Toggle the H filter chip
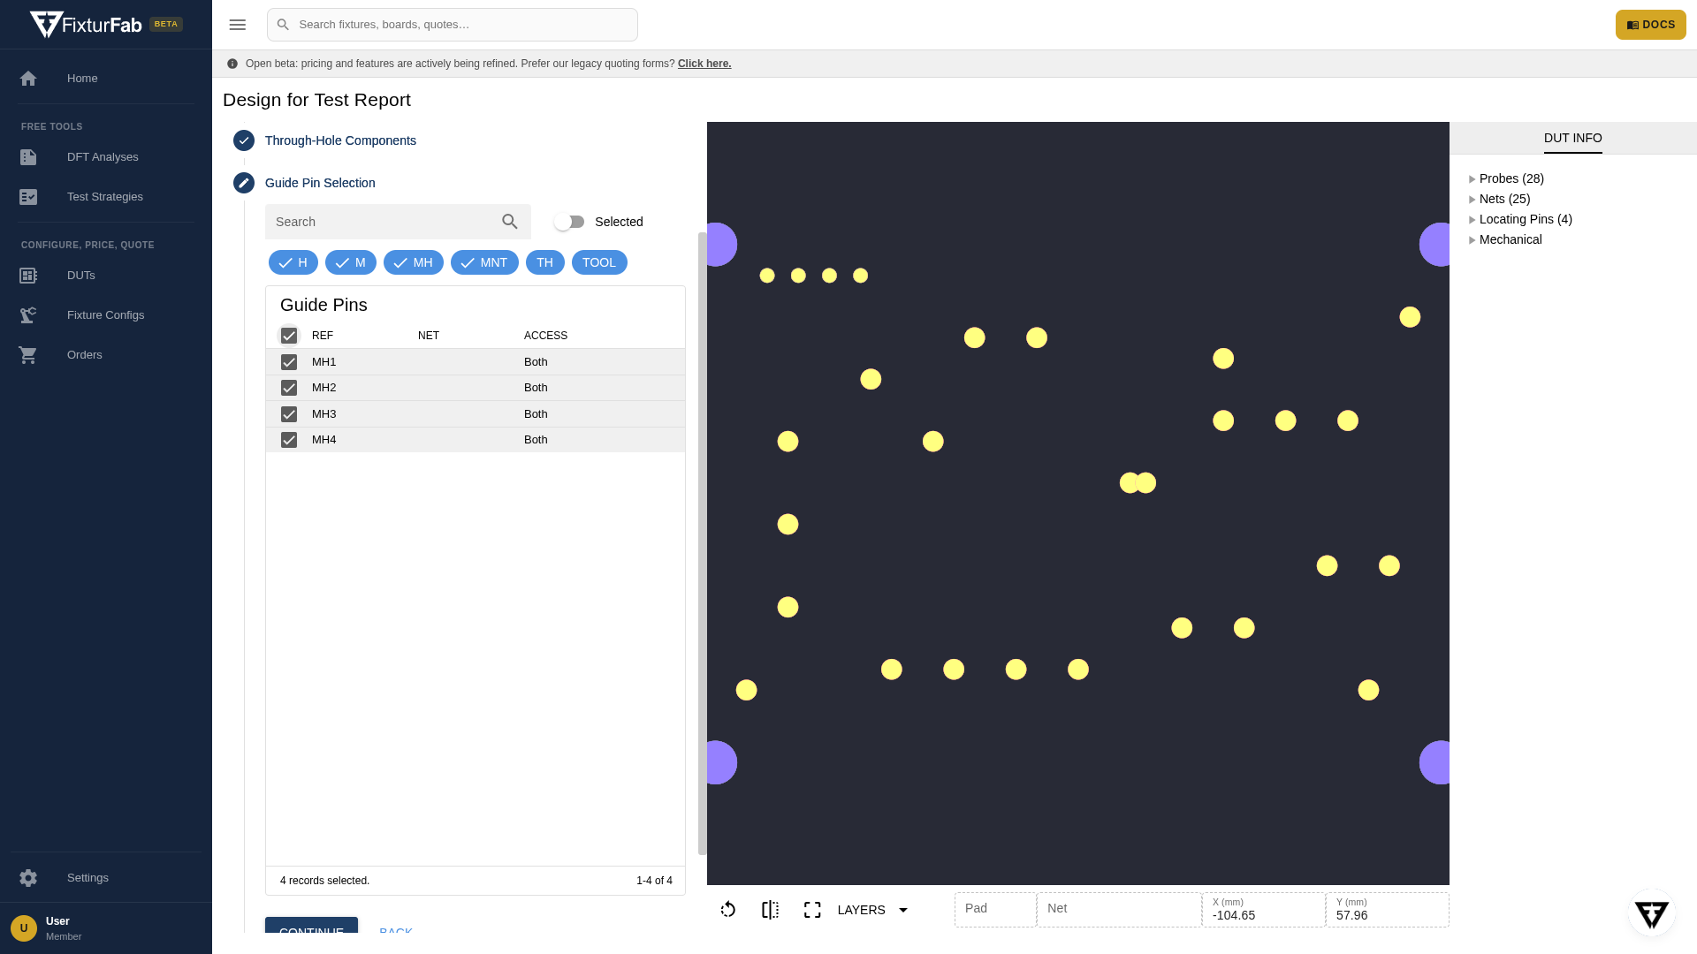Image resolution: width=1697 pixels, height=954 pixels. (x=293, y=262)
